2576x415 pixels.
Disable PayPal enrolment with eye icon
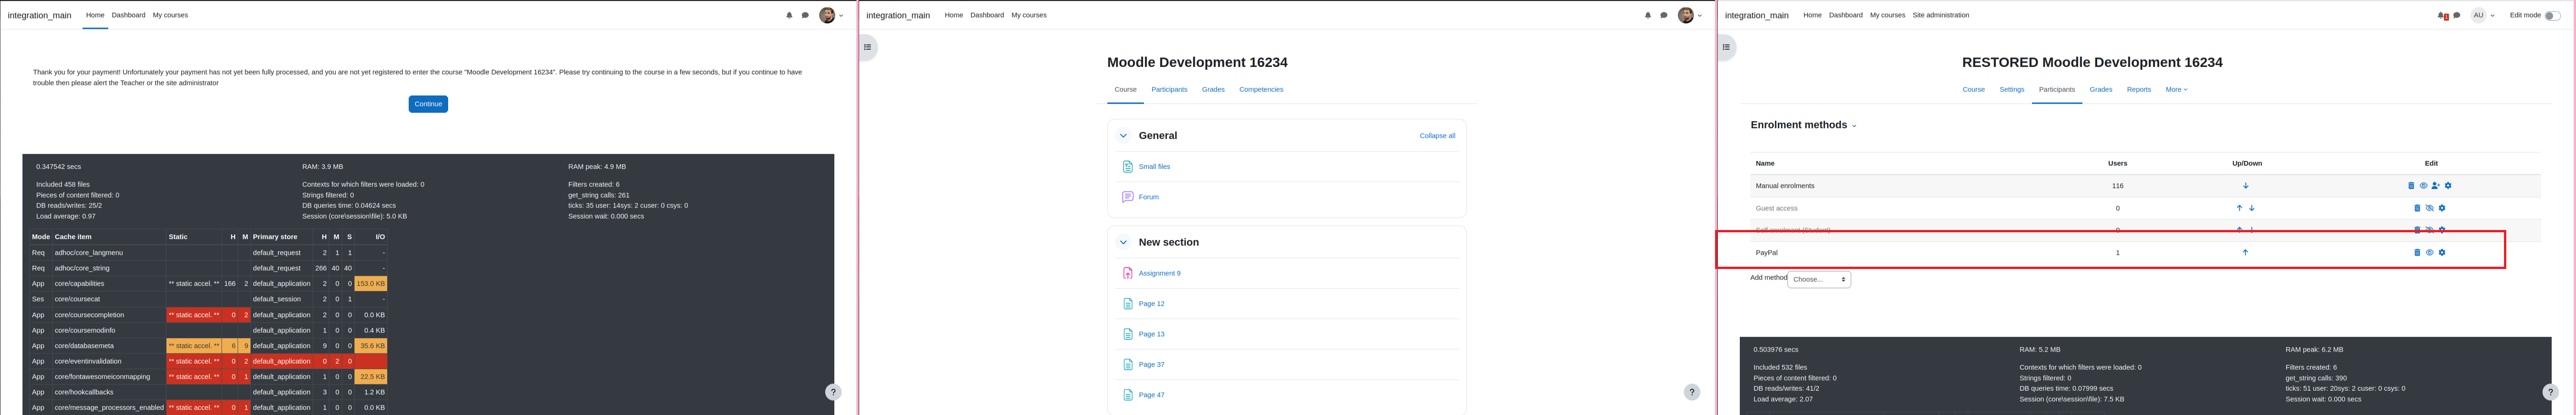click(x=2430, y=253)
